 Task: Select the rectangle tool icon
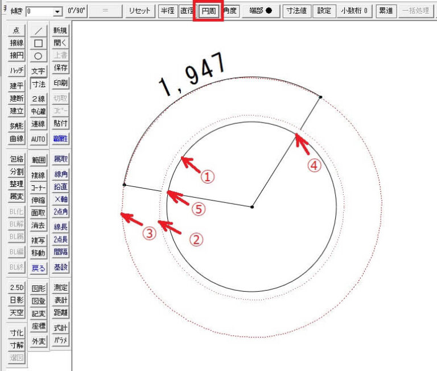(x=38, y=43)
